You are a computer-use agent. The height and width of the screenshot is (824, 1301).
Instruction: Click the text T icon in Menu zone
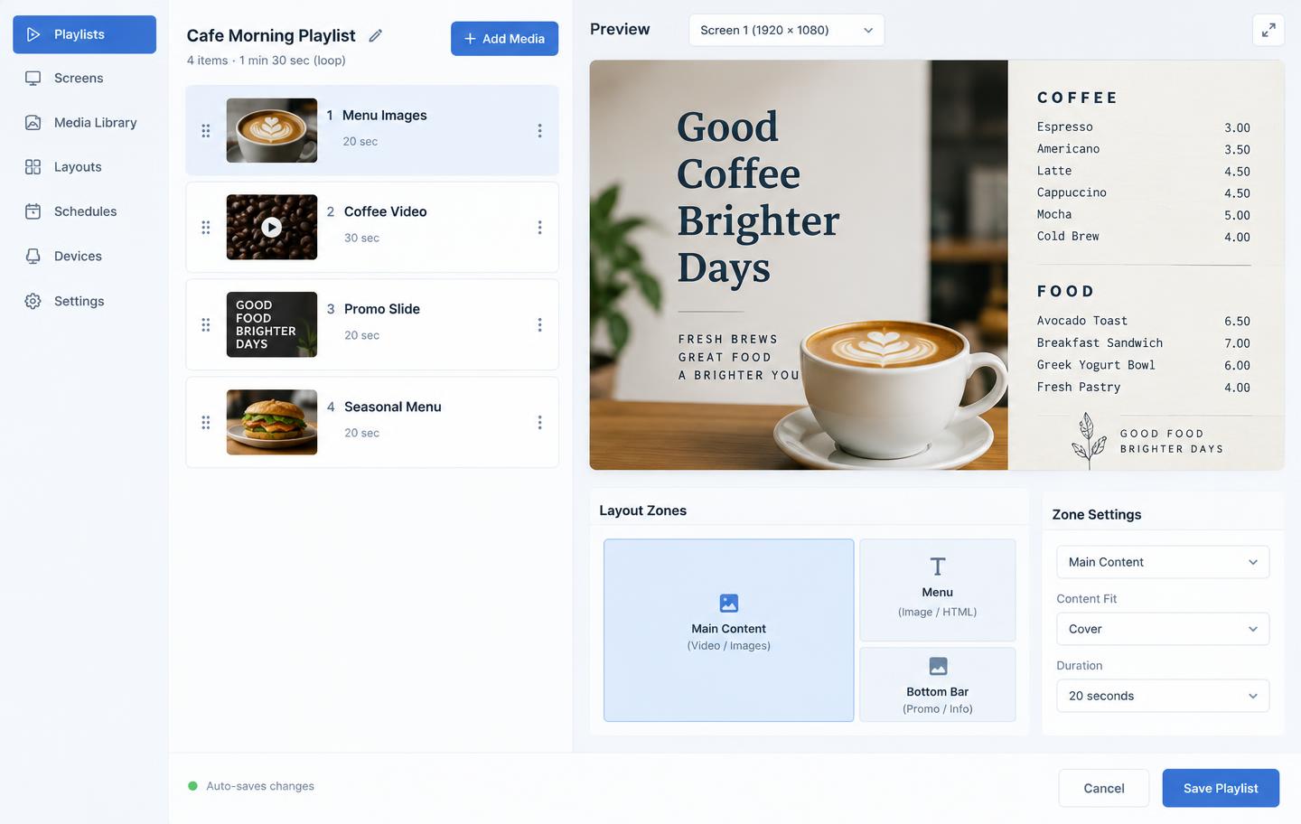point(938,566)
